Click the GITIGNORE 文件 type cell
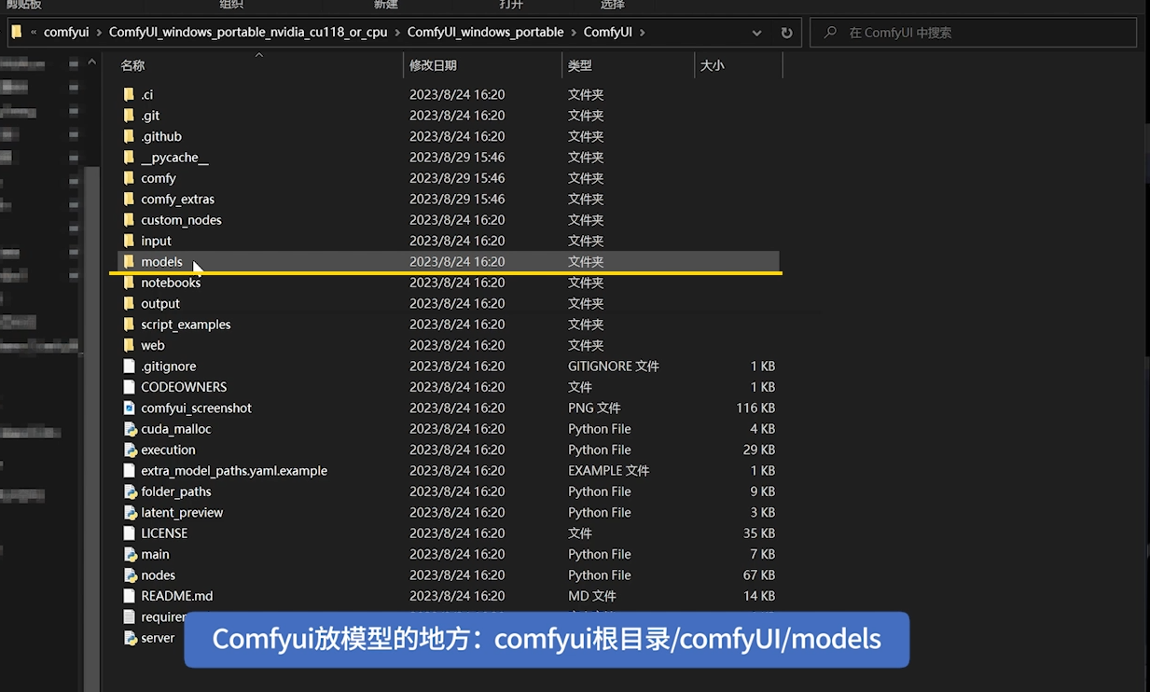Viewport: 1150px width, 692px height. point(614,367)
